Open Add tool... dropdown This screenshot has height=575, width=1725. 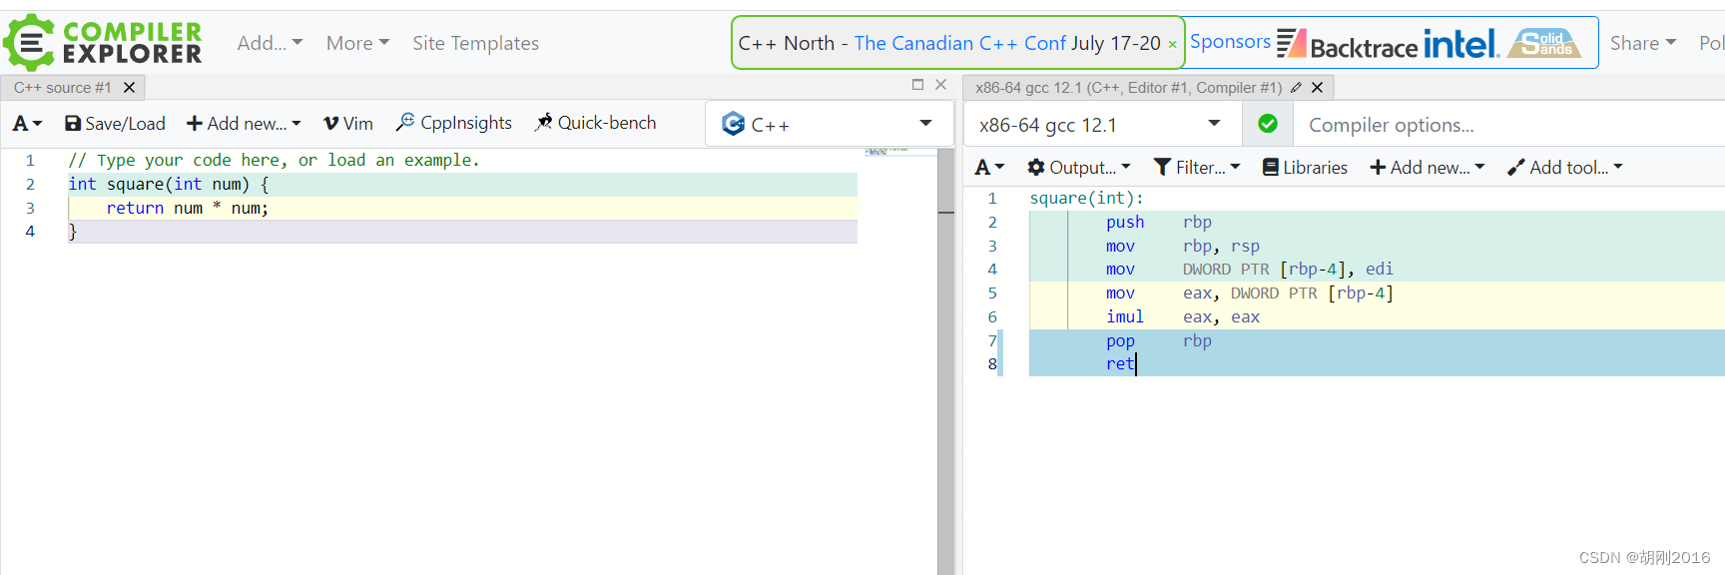[x=1565, y=168]
